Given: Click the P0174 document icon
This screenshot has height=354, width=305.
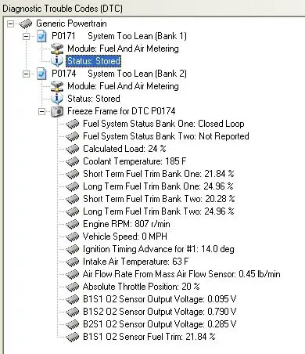Looking at the screenshot, I should click(x=41, y=74).
